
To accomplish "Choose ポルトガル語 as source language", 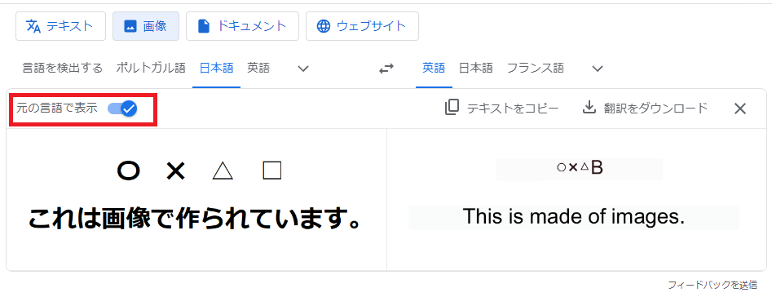I will click(151, 68).
